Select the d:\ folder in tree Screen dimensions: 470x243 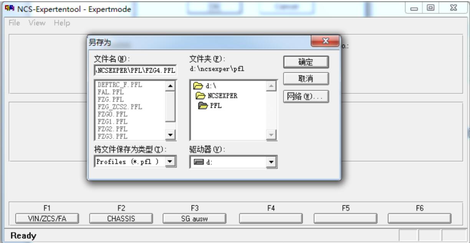pos(205,86)
